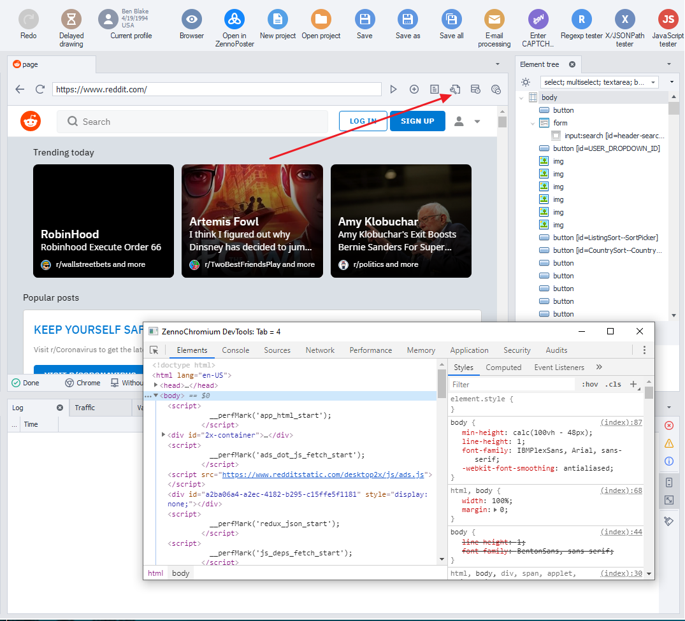Switch to the Console tab
This screenshot has width=685, height=621.
click(x=235, y=350)
